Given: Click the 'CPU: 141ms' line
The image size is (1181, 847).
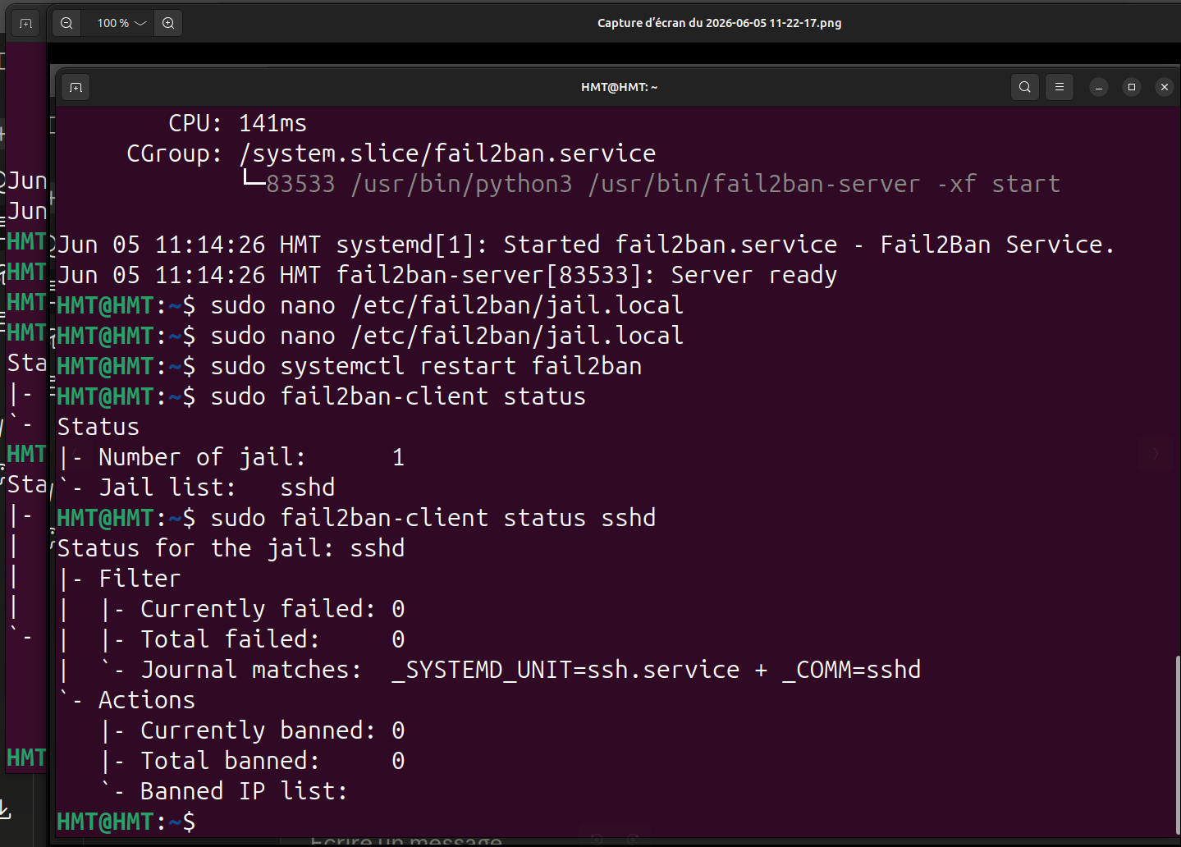Looking at the screenshot, I should coord(237,123).
